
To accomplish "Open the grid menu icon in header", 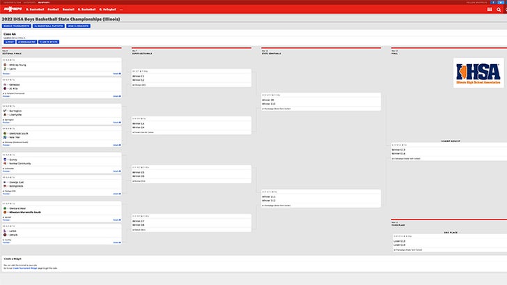I will click(490, 9).
